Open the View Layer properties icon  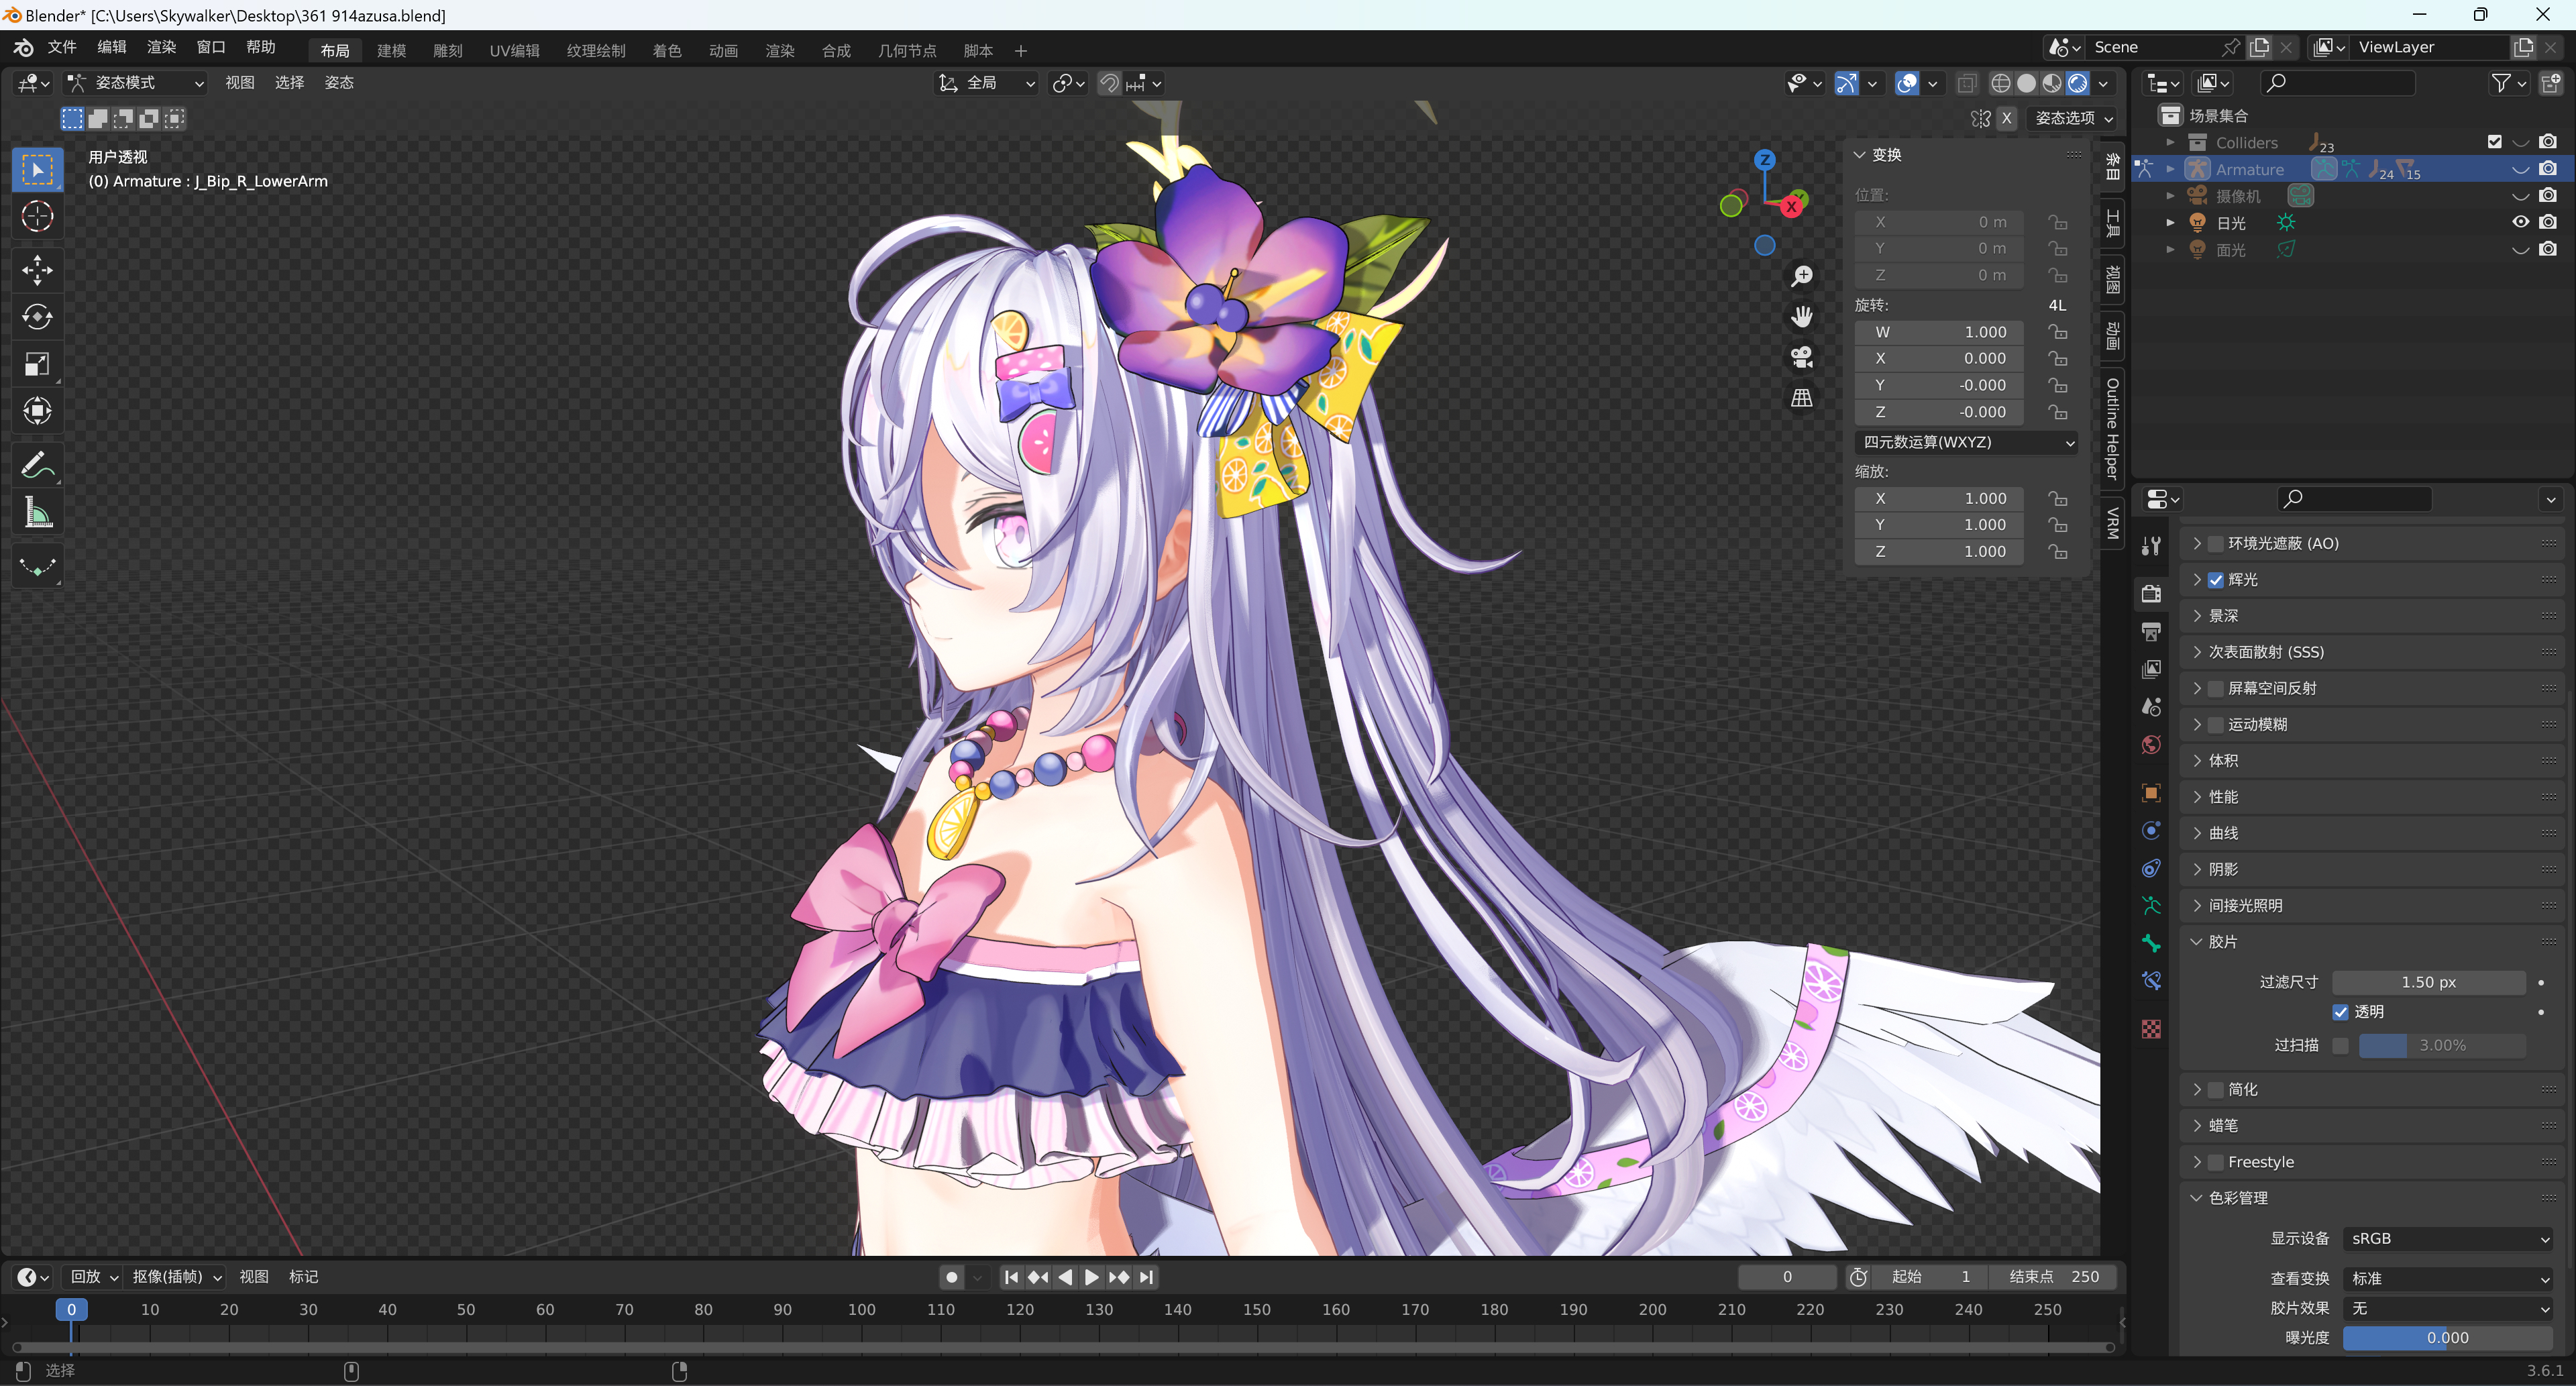click(2151, 669)
